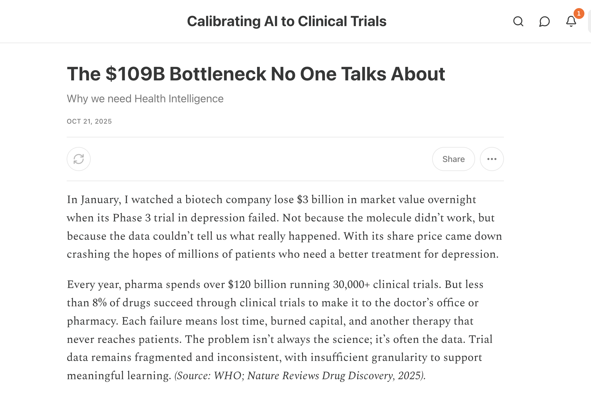Open the search magnifier icon
This screenshot has width=591, height=396.
click(x=518, y=22)
